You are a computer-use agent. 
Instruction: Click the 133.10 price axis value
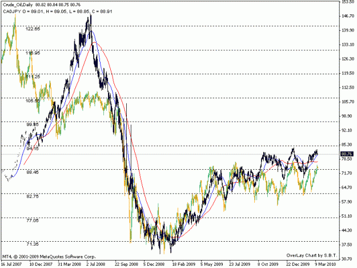point(348,45)
